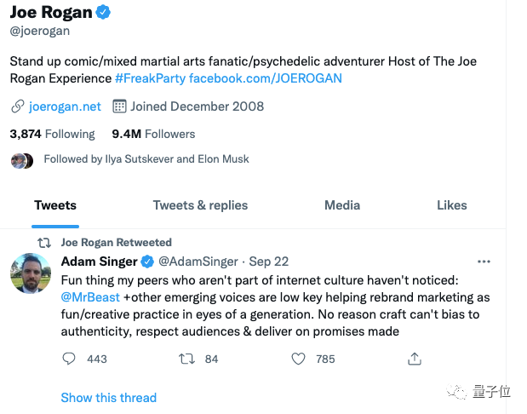The image size is (527, 414).
Task: View the 3,874 Following list
Action: 52,134
